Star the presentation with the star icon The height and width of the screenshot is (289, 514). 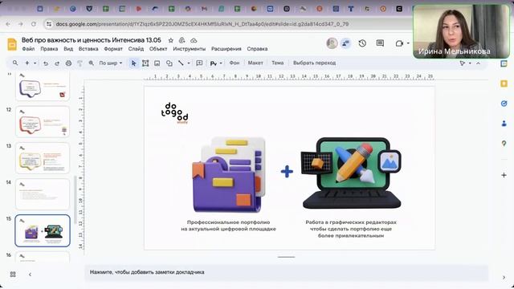[171, 40]
